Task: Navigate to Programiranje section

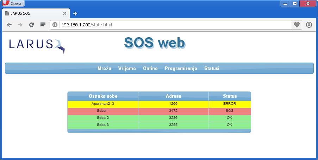Action: (181, 68)
